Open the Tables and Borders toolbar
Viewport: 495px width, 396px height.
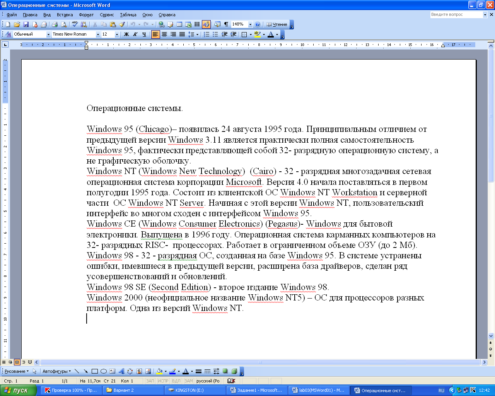171,24
